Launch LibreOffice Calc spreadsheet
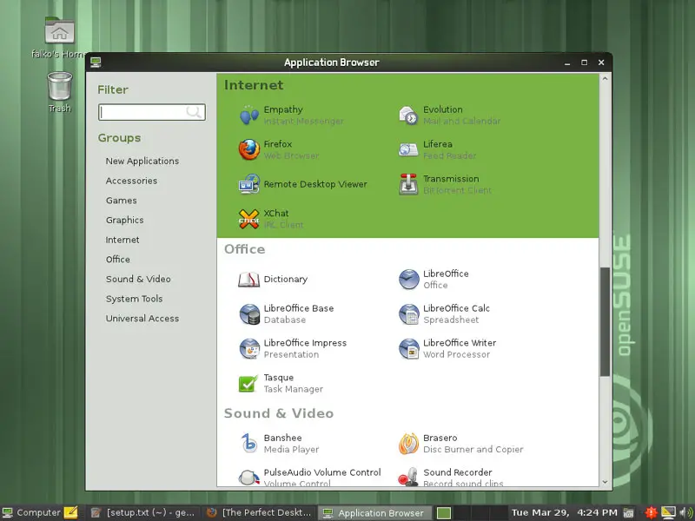This screenshot has width=695, height=521. pyautogui.click(x=444, y=314)
